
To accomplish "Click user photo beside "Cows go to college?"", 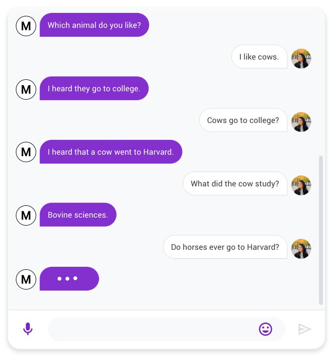I will click(x=301, y=121).
